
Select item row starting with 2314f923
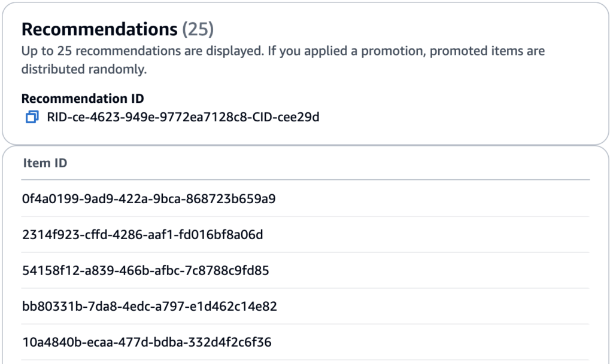pyautogui.click(x=142, y=234)
